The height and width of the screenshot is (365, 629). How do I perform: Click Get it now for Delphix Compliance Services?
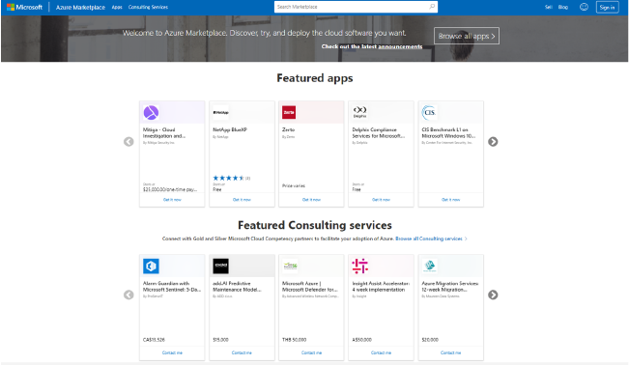pyautogui.click(x=381, y=199)
